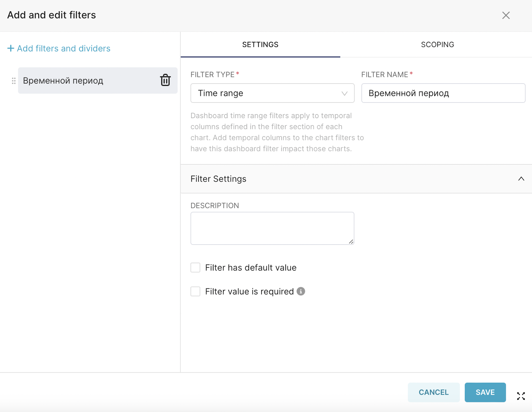
Task: Open the Filter Type dropdown
Action: point(272,93)
